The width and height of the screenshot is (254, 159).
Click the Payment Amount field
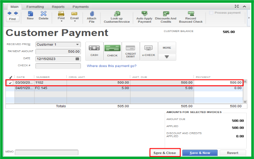pos(58,52)
